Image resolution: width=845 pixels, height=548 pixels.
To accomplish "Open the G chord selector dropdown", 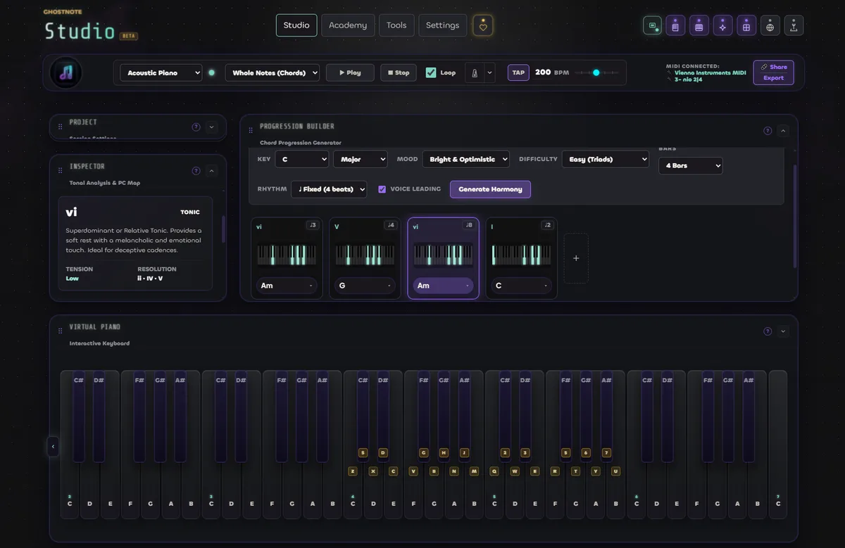I will click(x=365, y=286).
